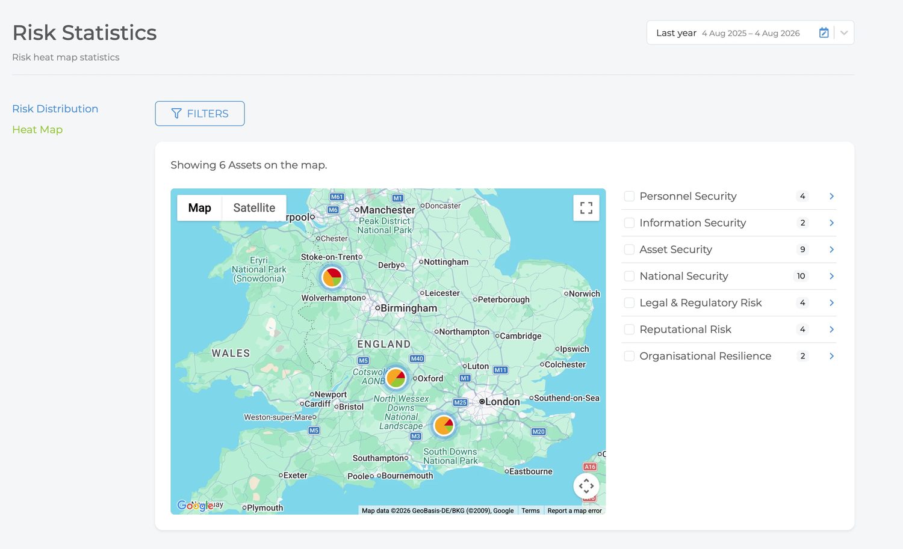Enable the Asset Security checkbox

pyautogui.click(x=629, y=250)
